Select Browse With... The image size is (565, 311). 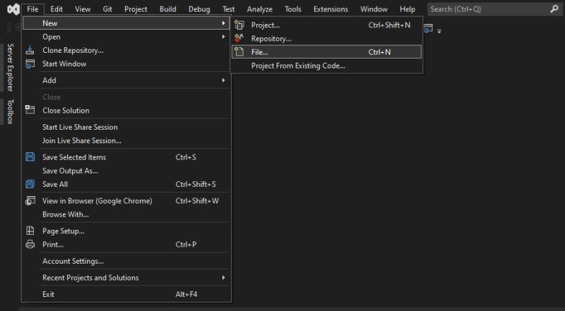(126, 214)
